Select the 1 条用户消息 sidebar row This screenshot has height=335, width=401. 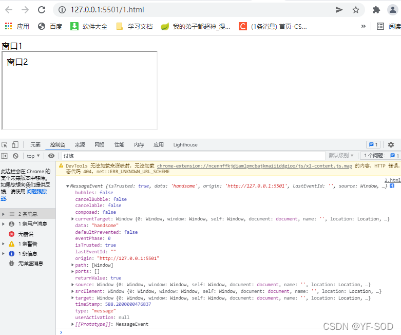coord(28,224)
